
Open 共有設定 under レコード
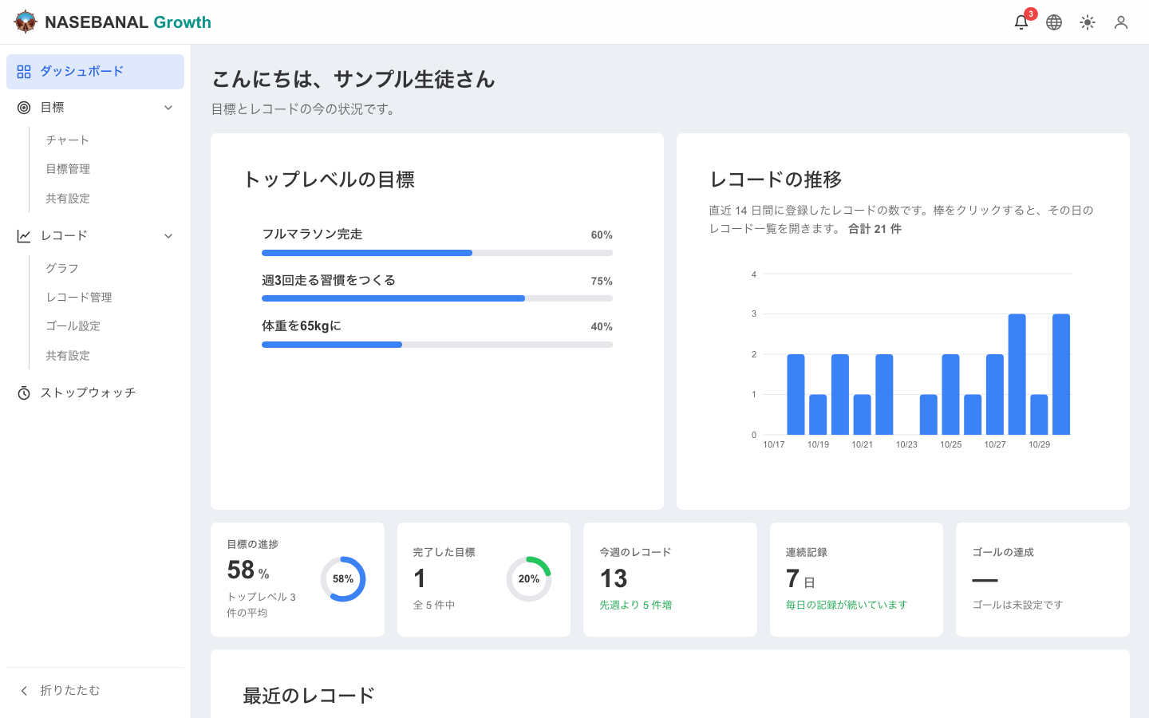[x=68, y=356]
